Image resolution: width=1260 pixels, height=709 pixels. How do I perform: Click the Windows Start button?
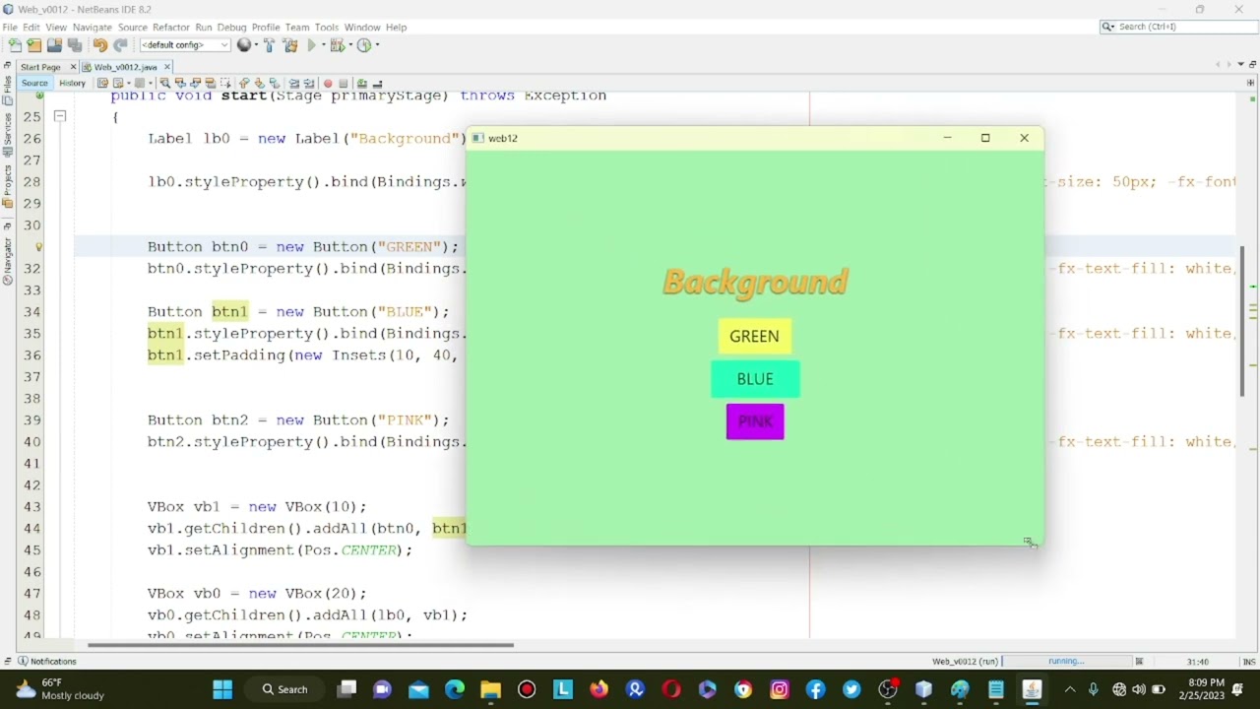tap(222, 689)
